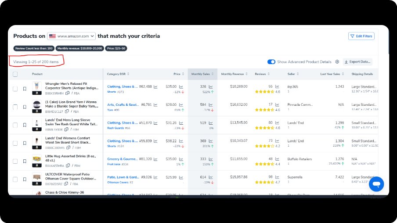Open the chat support bubble
The height and width of the screenshot is (223, 397).
pos(376,184)
